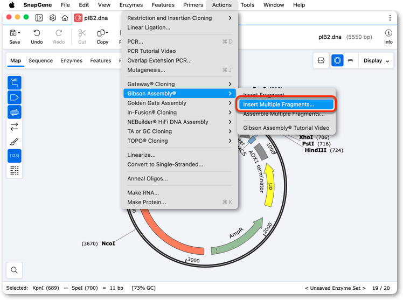Click the fit-to-window view icon
Screen dimensions: 403x300
321,61
